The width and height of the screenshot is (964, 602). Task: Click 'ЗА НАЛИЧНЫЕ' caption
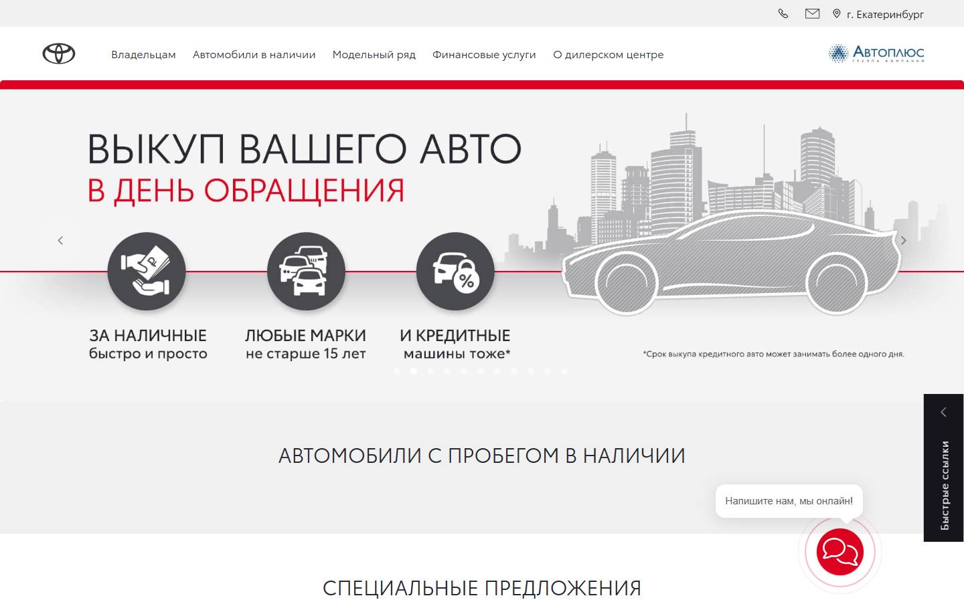tap(148, 335)
